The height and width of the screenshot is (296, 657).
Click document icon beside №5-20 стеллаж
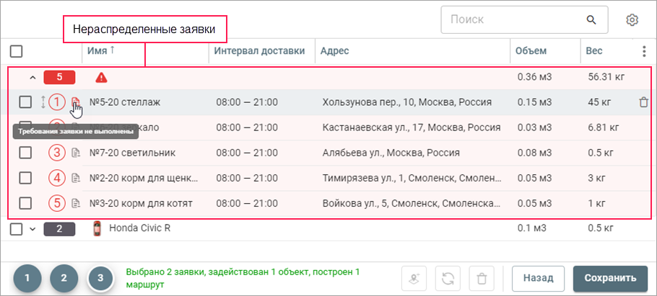[75, 102]
